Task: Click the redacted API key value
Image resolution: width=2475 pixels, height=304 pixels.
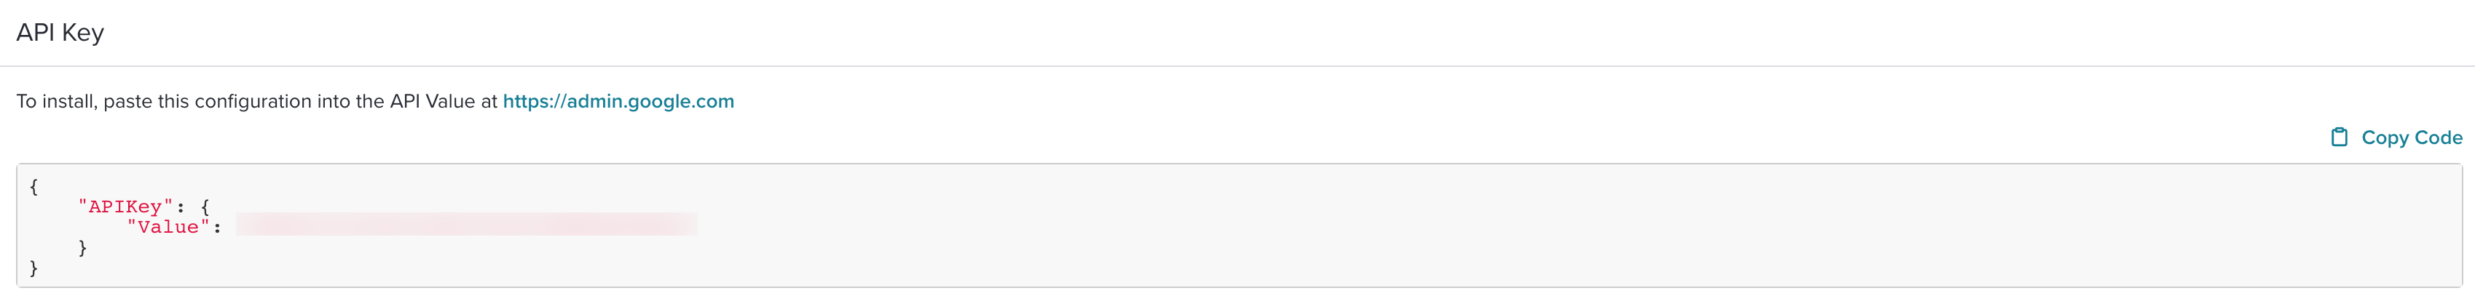Action: [x=466, y=223]
